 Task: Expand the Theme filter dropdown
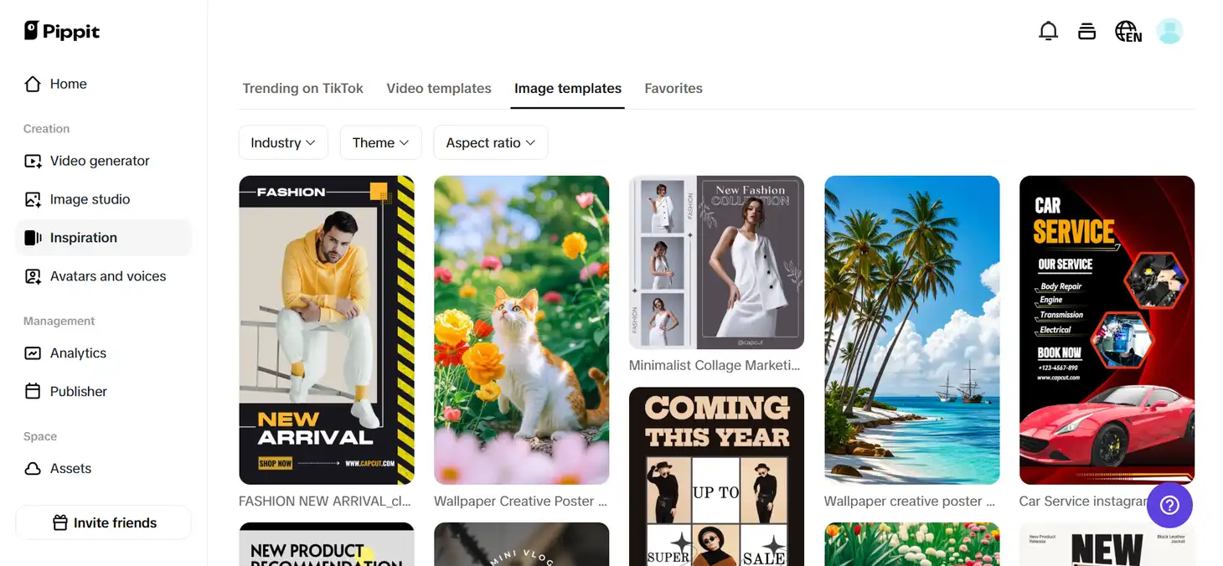coord(380,142)
